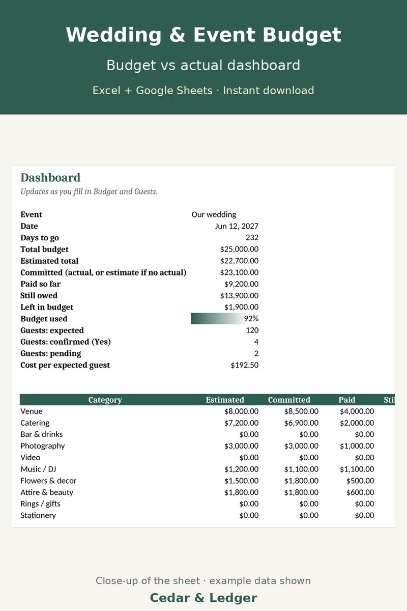Click the Days to go value 232
Screen dimensions: 407x611
click(252, 238)
